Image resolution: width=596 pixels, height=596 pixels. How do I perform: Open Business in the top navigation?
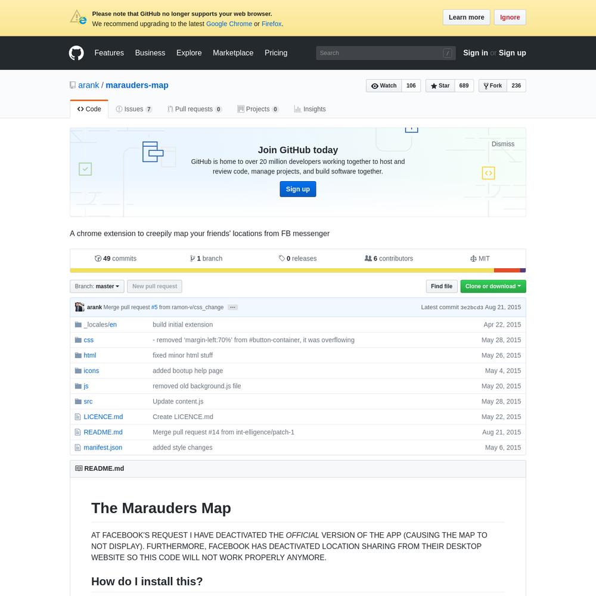click(150, 53)
